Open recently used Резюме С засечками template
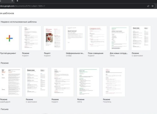Viewport: 157px width, 114px height. tap(141, 38)
